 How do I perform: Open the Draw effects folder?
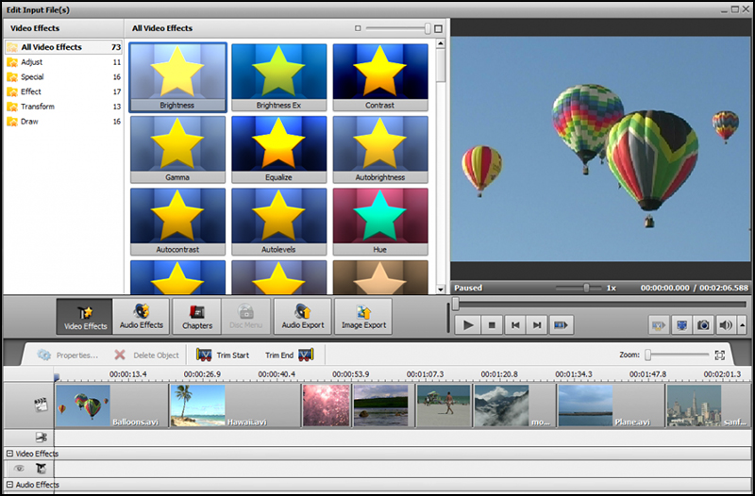tap(63, 122)
